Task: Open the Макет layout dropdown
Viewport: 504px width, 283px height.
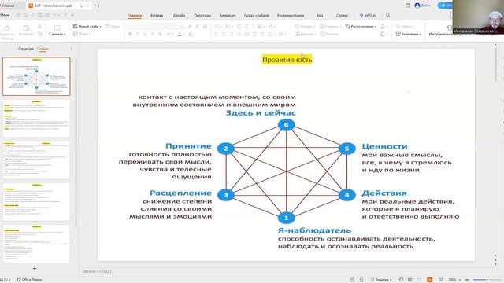Action: (x=82, y=34)
